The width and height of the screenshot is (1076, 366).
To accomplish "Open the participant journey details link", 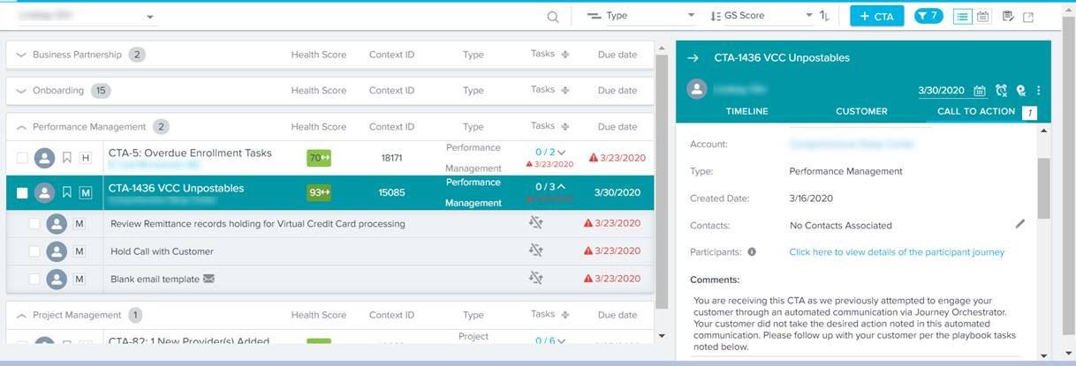I will point(897,252).
